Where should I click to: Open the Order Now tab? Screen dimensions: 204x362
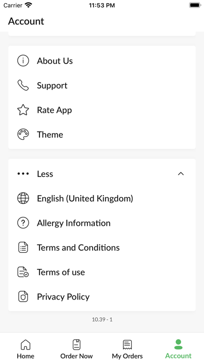(76, 349)
